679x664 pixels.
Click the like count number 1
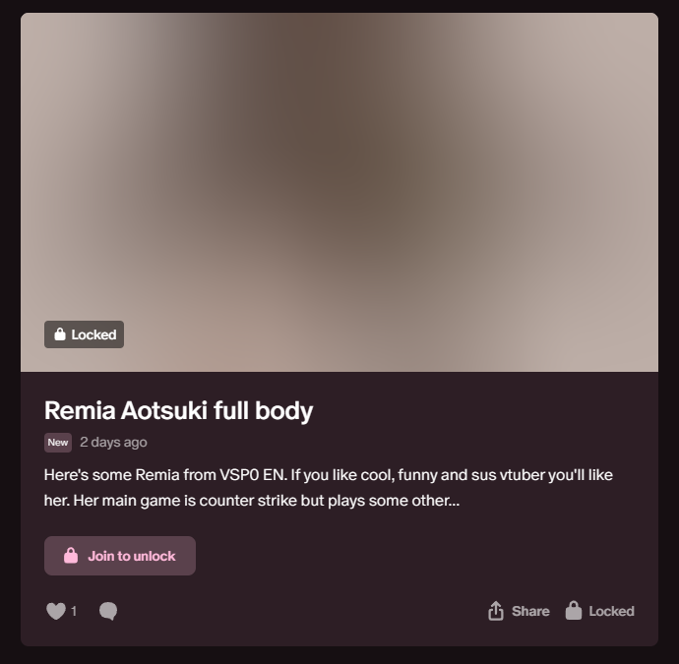pyautogui.click(x=74, y=611)
